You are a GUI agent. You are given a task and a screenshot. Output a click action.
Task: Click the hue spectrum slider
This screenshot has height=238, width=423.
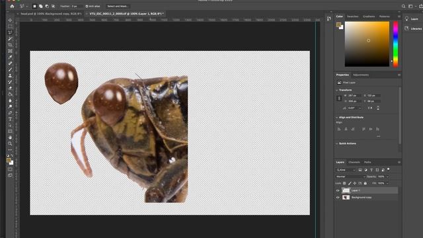(395, 44)
